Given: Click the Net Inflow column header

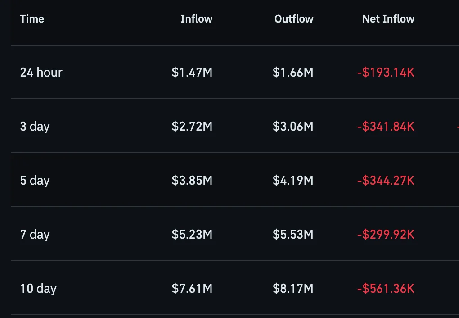Looking at the screenshot, I should (388, 19).
